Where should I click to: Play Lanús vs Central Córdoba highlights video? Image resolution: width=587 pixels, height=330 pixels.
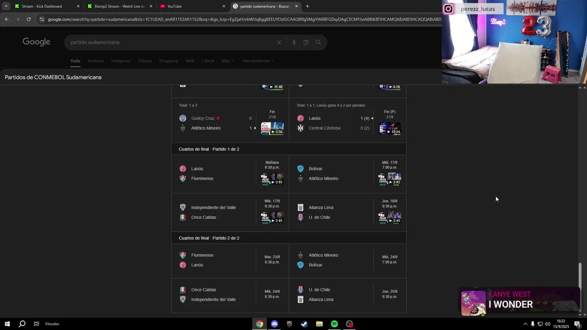pyautogui.click(x=390, y=128)
